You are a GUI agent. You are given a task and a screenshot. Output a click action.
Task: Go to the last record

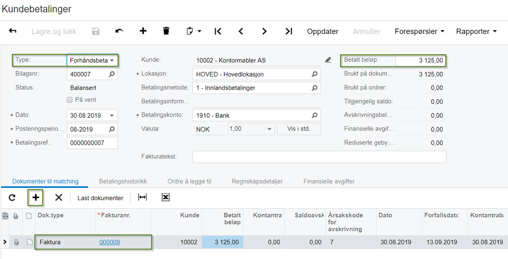289,31
